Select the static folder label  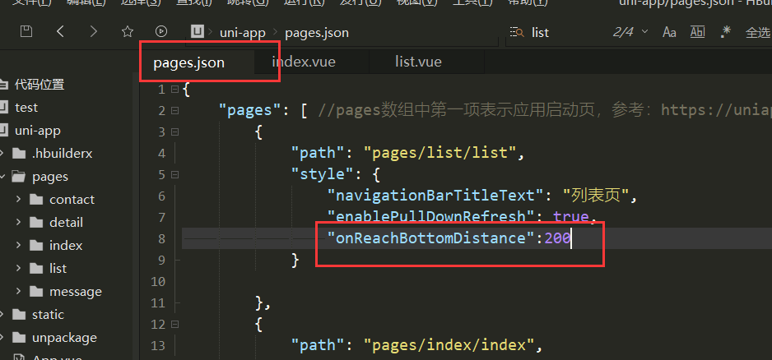coord(48,315)
